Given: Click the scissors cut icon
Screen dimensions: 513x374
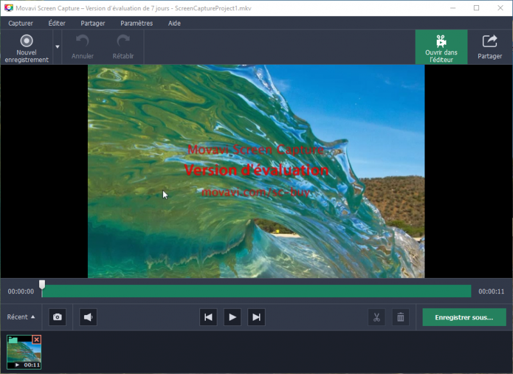Looking at the screenshot, I should pos(376,317).
